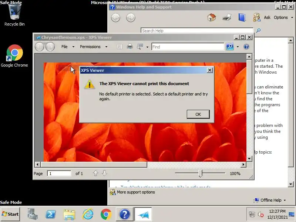
Task: Select the Google Chrome desktop shortcut
Action: [x=14, y=56]
